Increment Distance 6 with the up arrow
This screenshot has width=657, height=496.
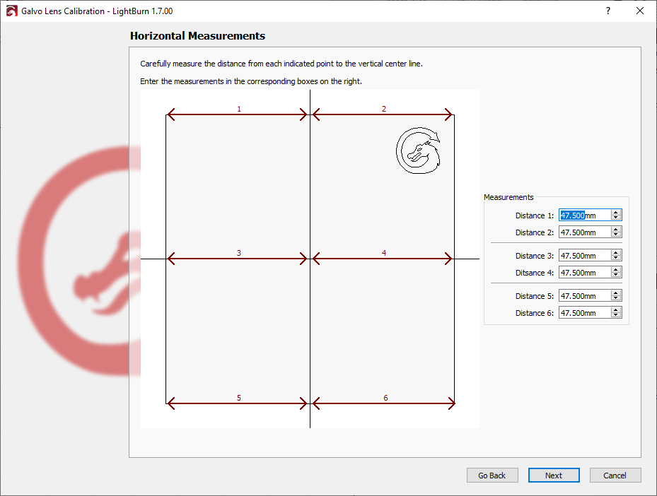click(616, 310)
